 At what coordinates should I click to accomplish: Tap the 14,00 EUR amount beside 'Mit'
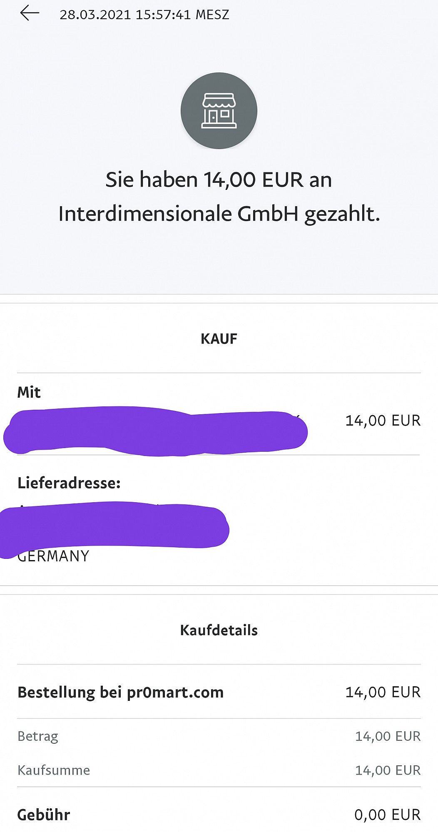coord(383,421)
